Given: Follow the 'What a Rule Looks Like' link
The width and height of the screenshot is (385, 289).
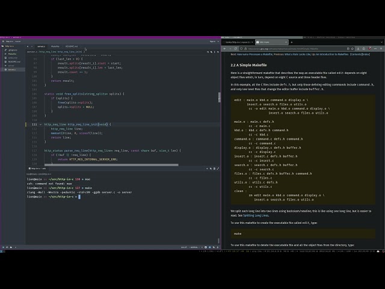Looking at the screenshot, I should point(297,54).
